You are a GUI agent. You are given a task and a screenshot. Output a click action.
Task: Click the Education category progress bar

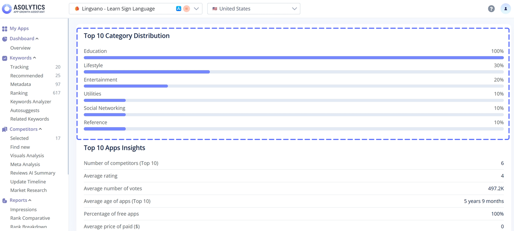tap(293, 58)
